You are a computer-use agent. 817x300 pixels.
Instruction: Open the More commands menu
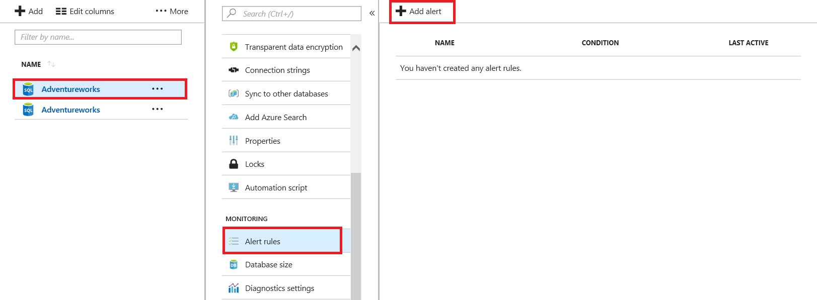pyautogui.click(x=172, y=11)
